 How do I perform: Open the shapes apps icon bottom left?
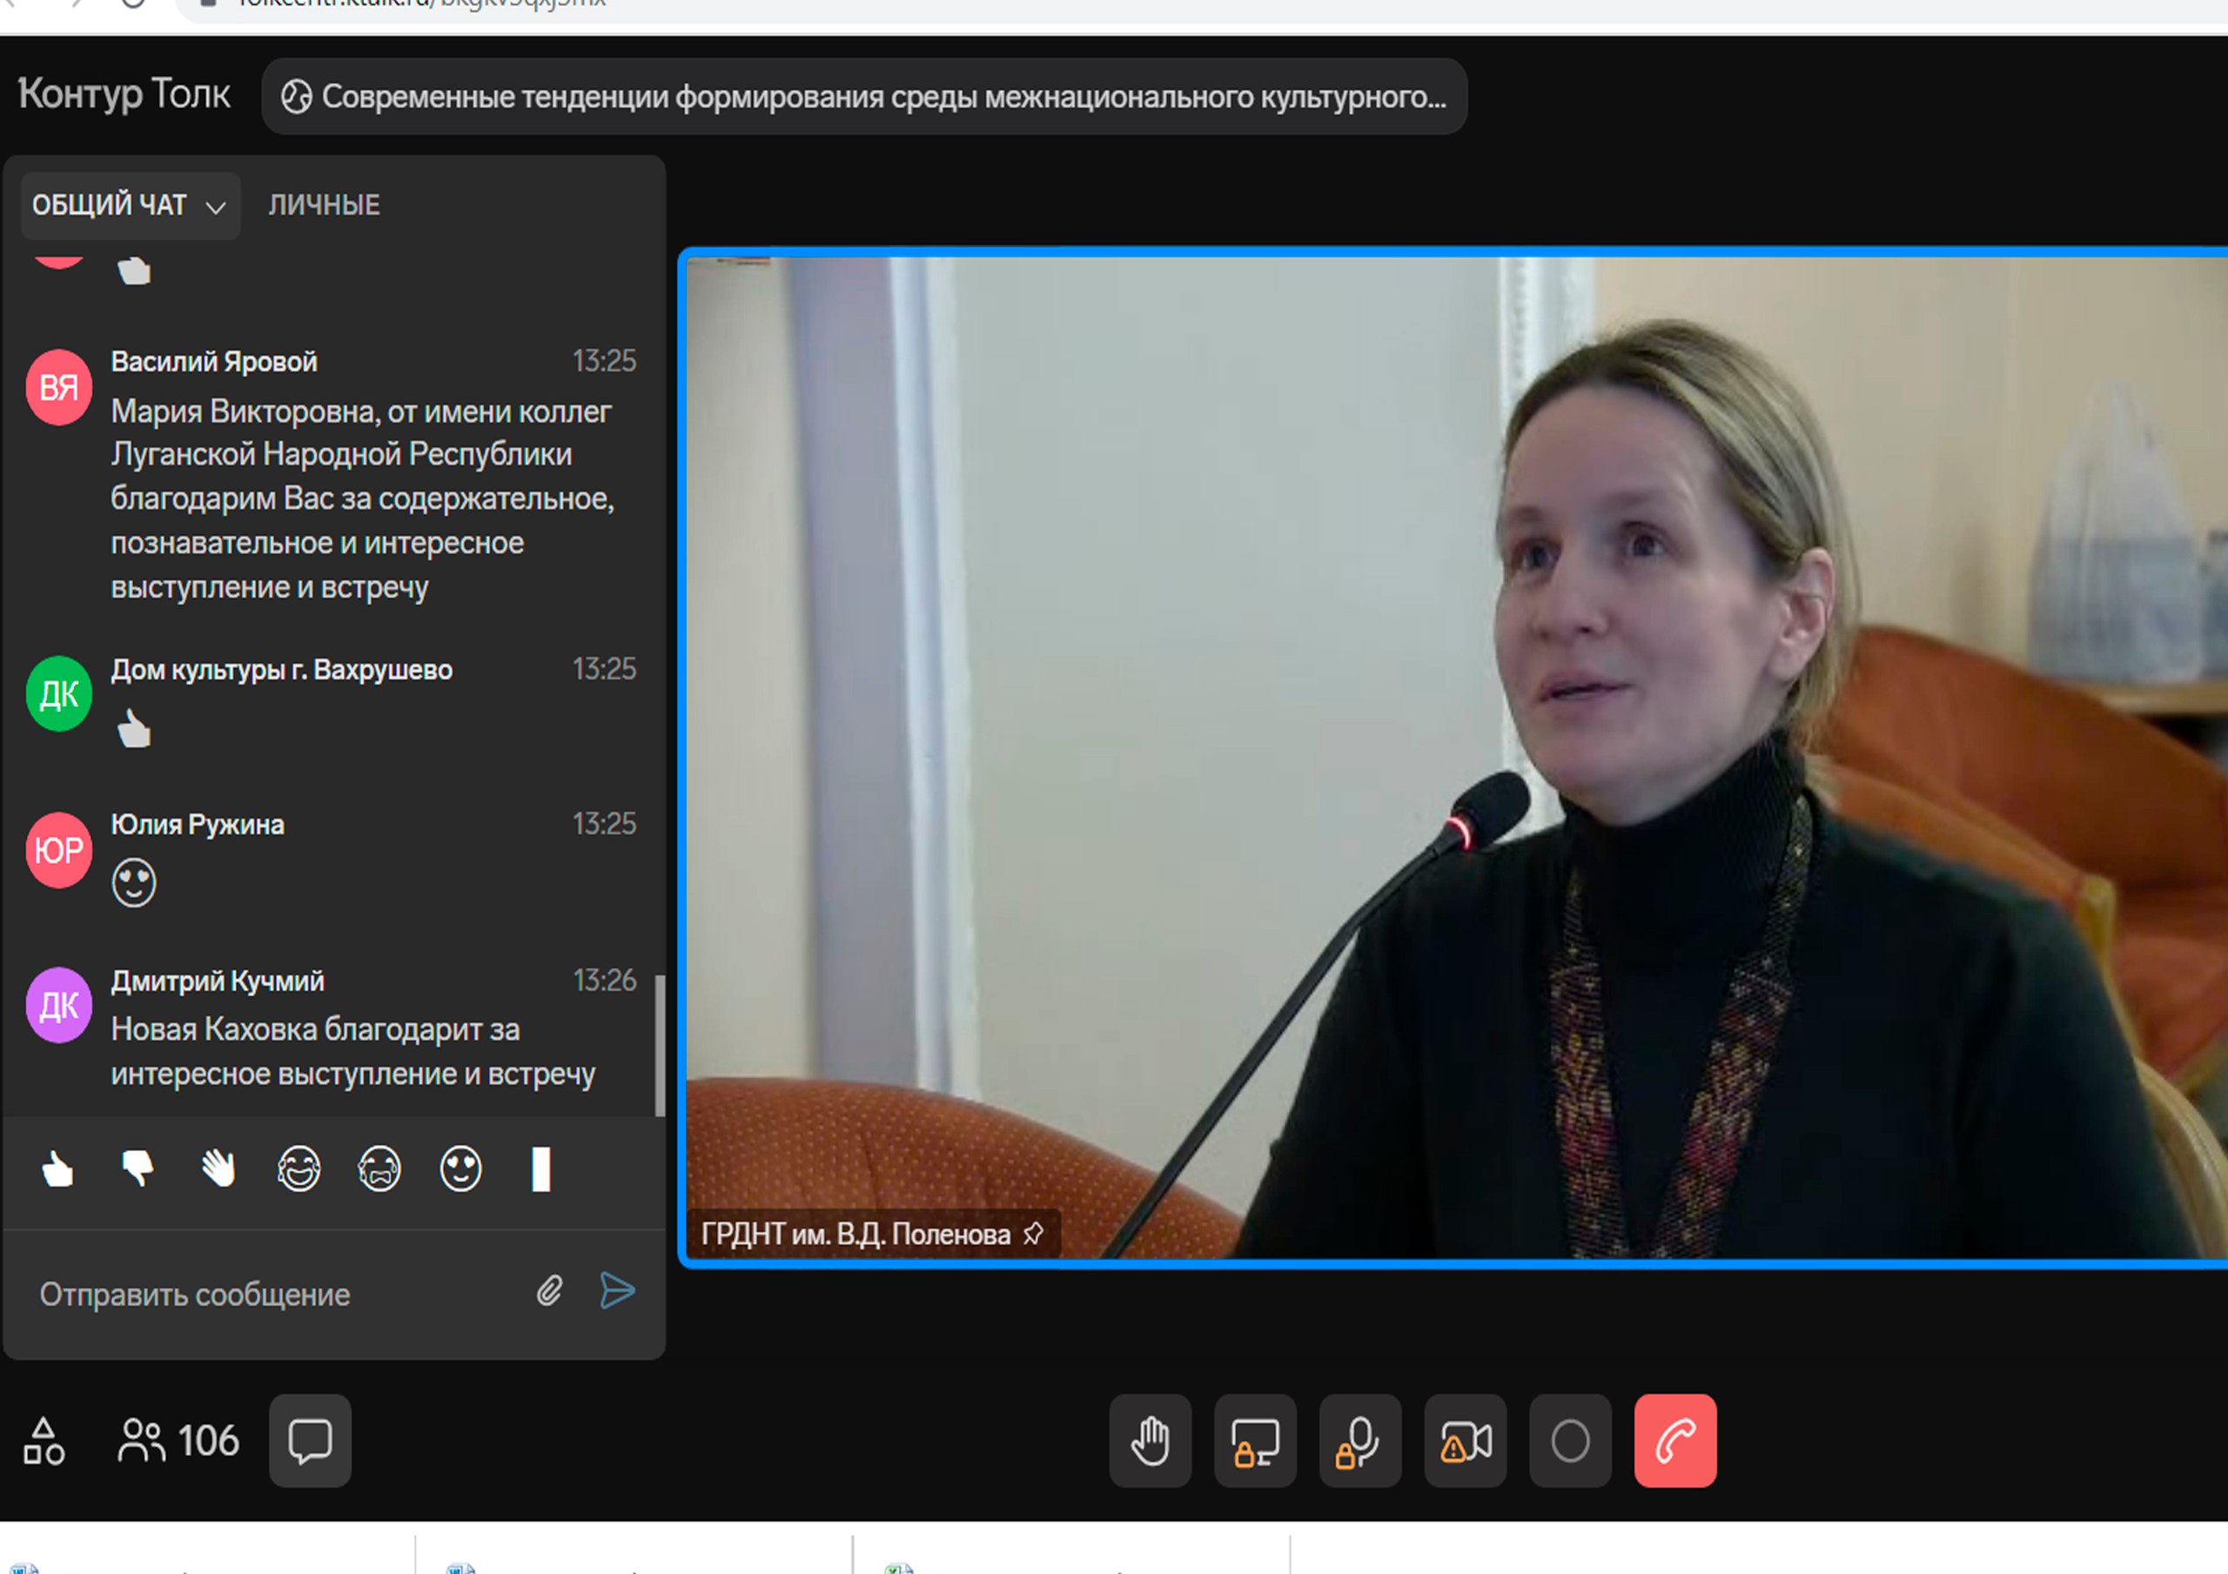[x=44, y=1441]
